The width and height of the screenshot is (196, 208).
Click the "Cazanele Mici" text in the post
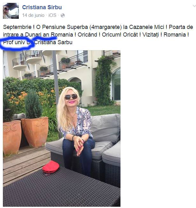point(146,27)
